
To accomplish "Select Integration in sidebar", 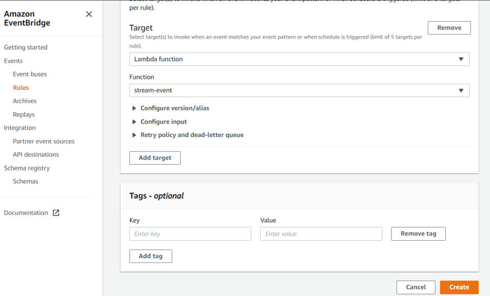I will 20,128.
